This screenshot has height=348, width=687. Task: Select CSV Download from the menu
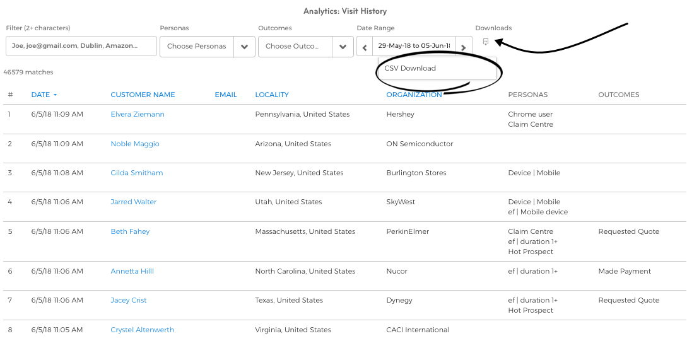[x=410, y=68]
